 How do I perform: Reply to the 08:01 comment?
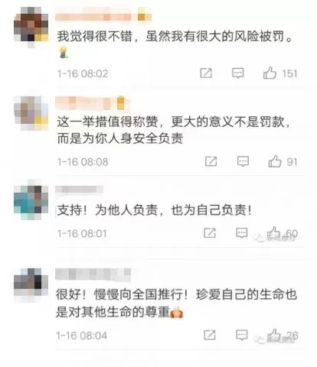242,233
